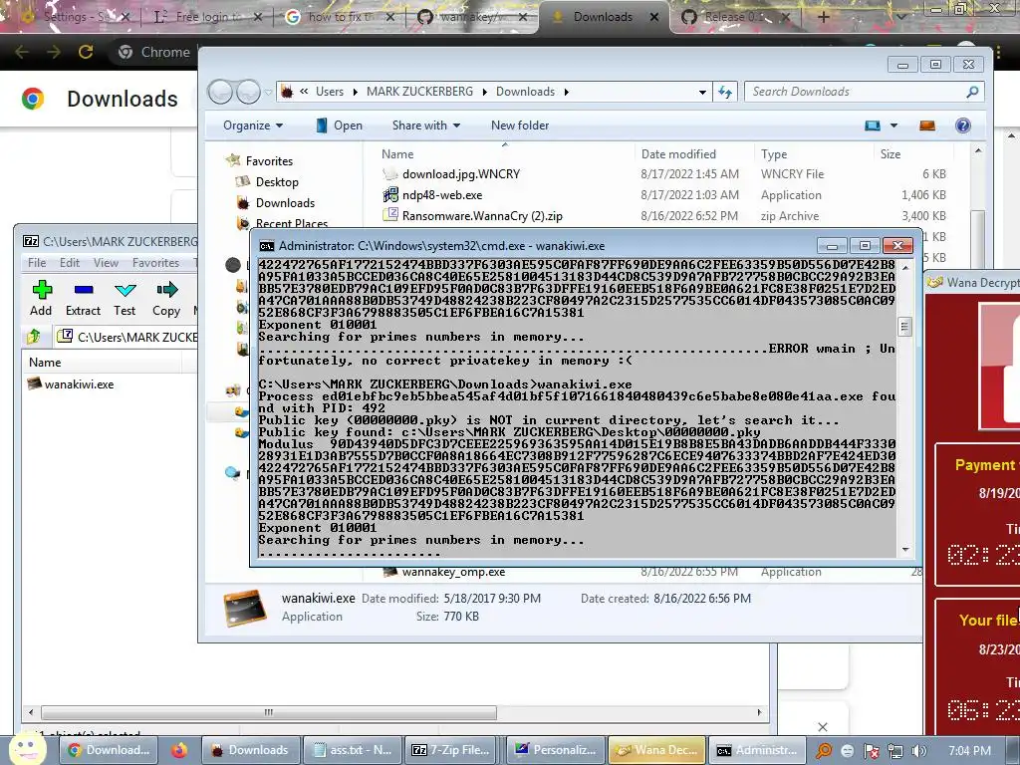Click cmd window scroll up arrow
The width and height of the screenshot is (1020, 765).
pos(904,267)
